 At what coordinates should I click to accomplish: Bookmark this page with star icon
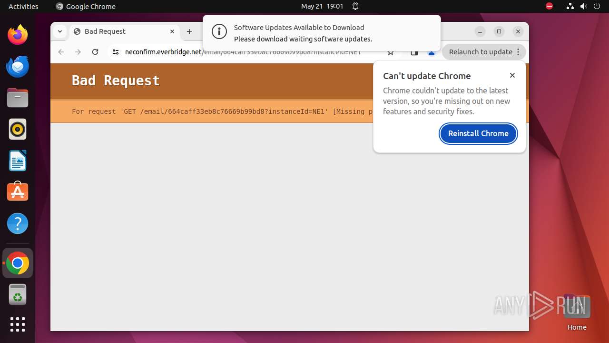click(391, 52)
